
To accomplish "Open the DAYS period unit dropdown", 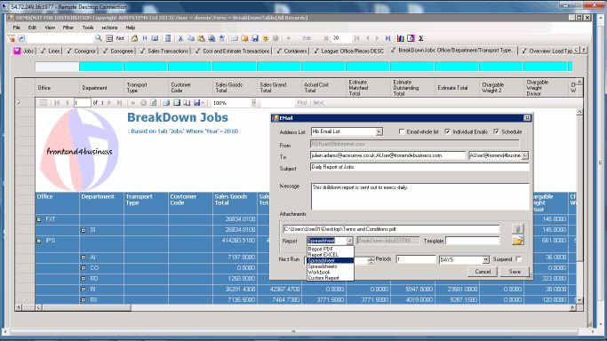I will [x=485, y=260].
